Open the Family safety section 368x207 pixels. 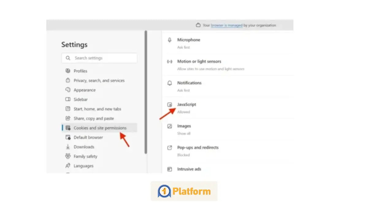pyautogui.click(x=85, y=156)
